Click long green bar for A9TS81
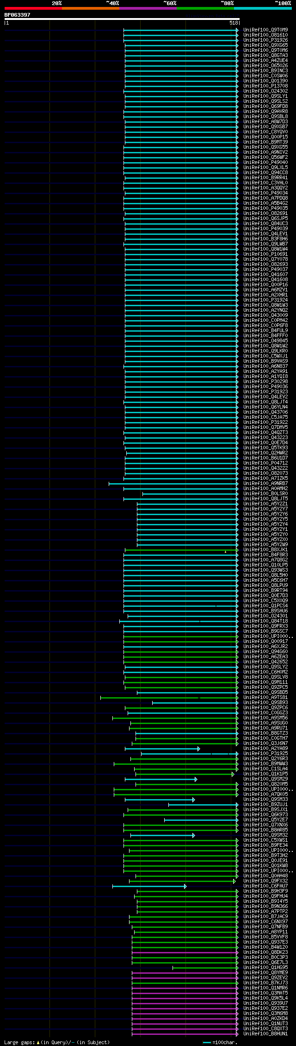The image size is (296, 1046). [169, 698]
